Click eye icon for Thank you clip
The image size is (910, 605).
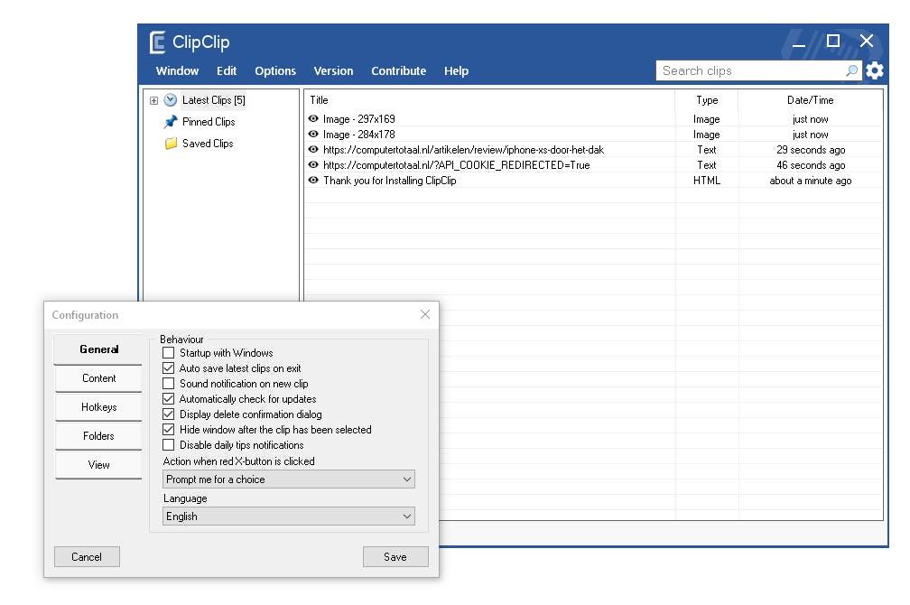313,181
